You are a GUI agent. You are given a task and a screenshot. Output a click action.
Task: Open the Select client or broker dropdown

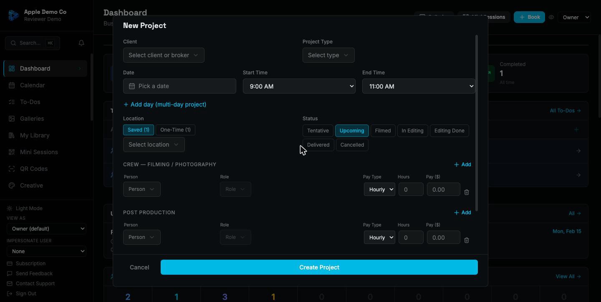coord(164,55)
